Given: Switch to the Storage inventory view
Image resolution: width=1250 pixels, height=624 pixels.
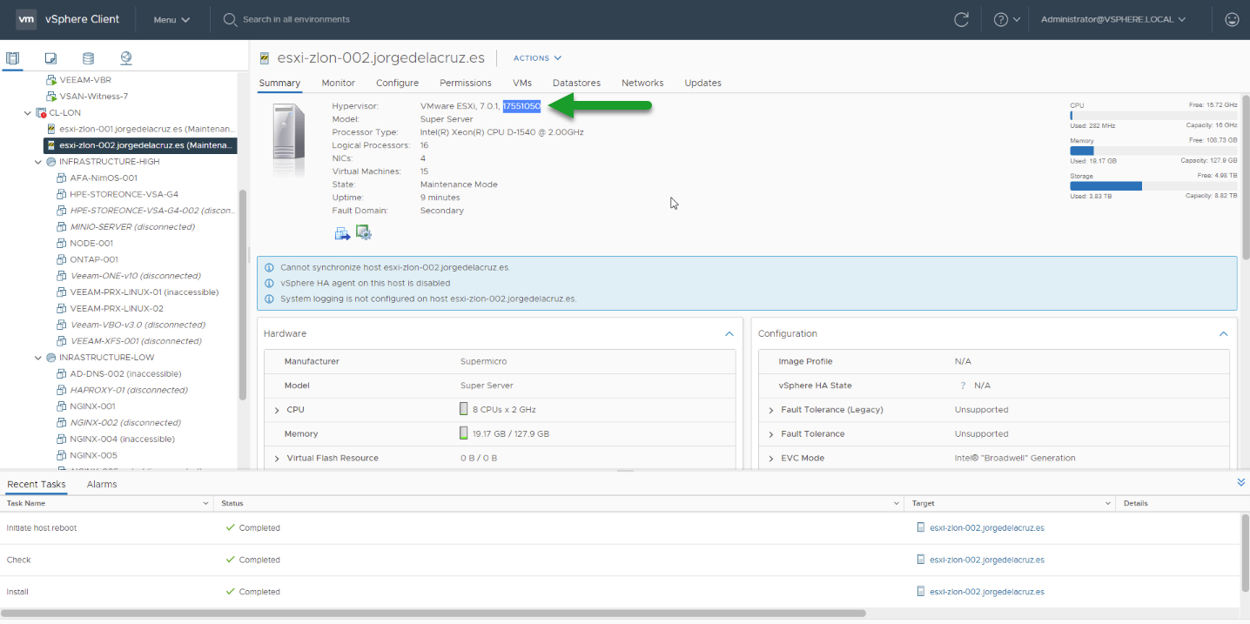Looking at the screenshot, I should tap(88, 59).
